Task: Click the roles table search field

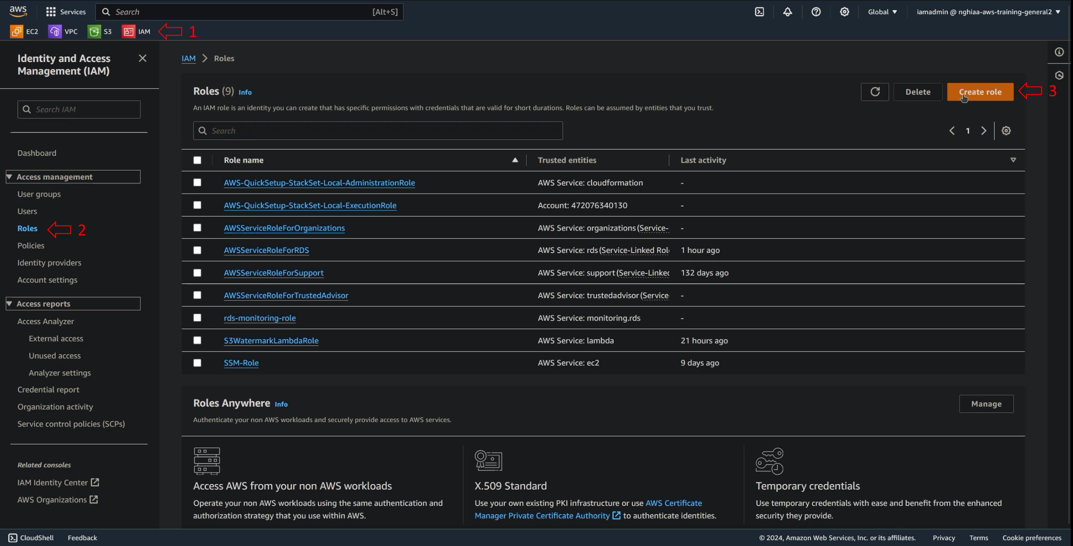Action: tap(378, 131)
